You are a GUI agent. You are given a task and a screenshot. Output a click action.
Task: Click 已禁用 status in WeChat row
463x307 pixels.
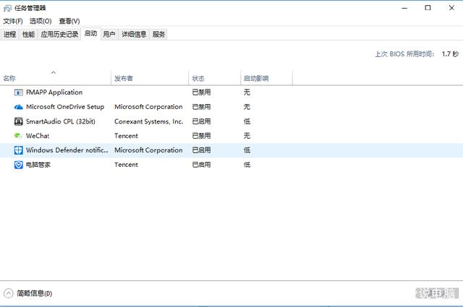pos(201,136)
